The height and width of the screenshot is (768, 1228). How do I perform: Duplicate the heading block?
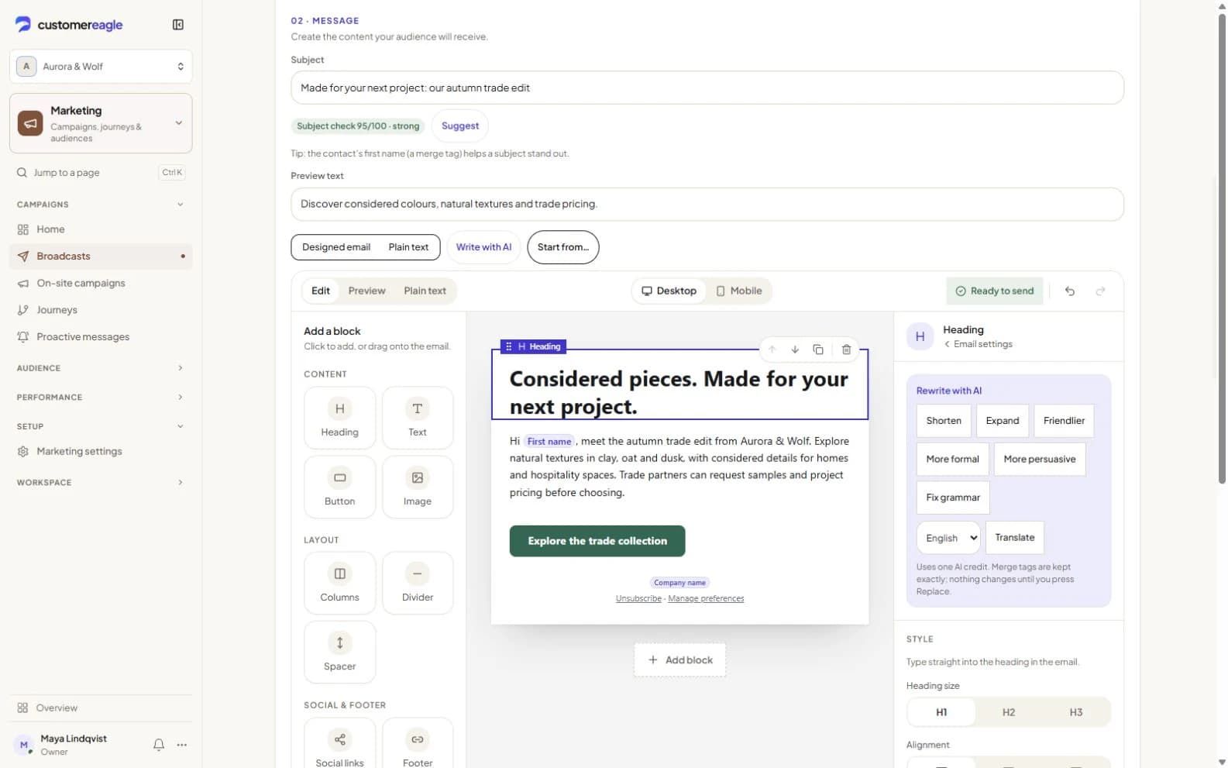(818, 350)
